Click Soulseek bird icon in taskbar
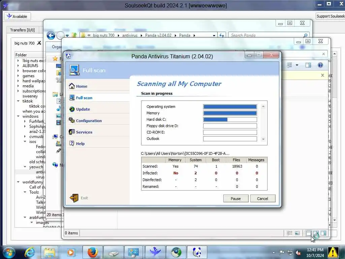Image resolution: width=345 pixels, height=259 pixels. [155, 252]
